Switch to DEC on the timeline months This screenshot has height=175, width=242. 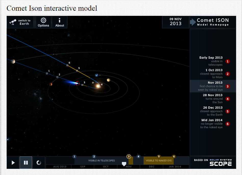click(x=151, y=167)
